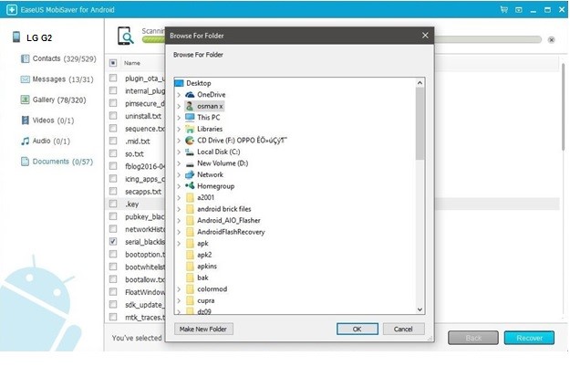570x377 pixels.
Task: Expand the Network tree node
Action: pos(179,175)
